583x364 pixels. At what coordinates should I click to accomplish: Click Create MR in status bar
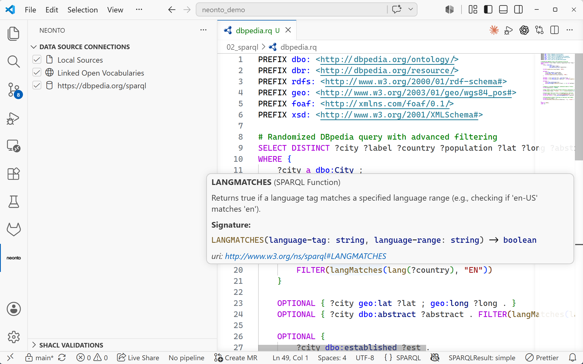[x=236, y=358]
